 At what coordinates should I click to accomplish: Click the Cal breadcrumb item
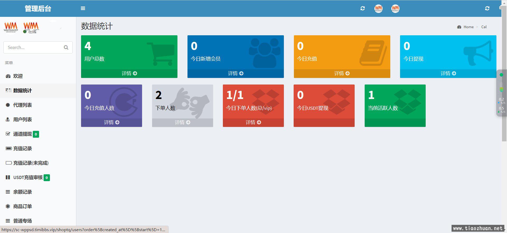[484, 27]
